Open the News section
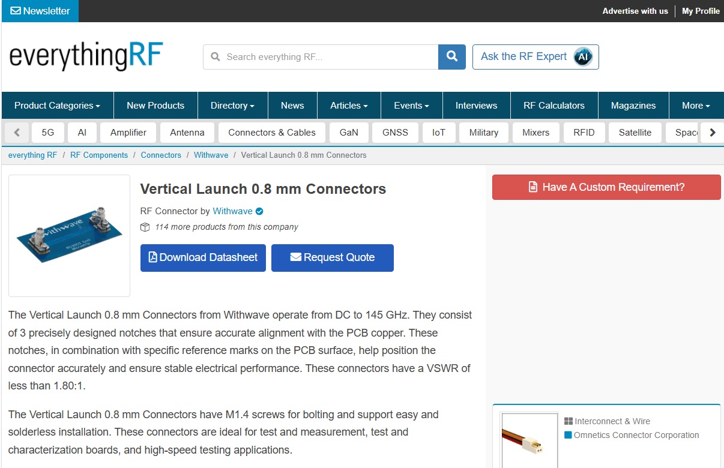 (x=292, y=106)
